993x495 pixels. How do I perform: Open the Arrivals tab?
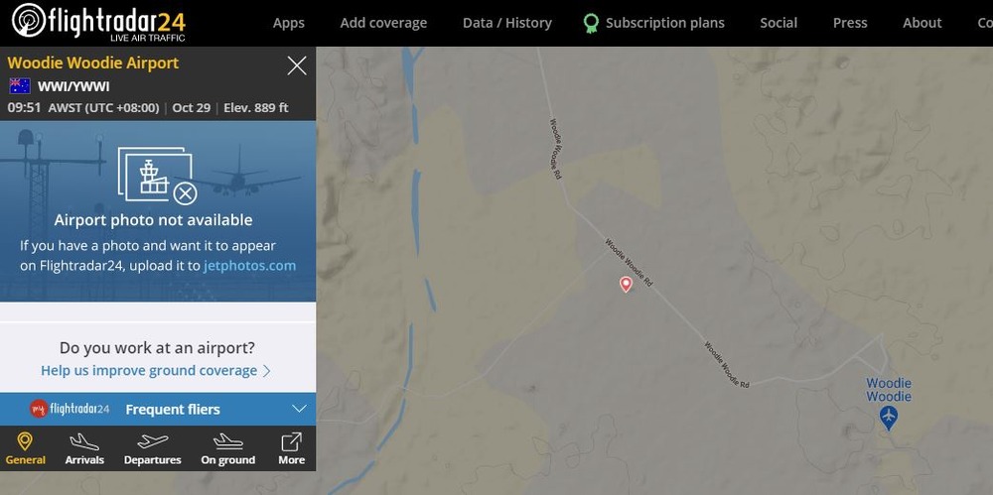tap(84, 448)
